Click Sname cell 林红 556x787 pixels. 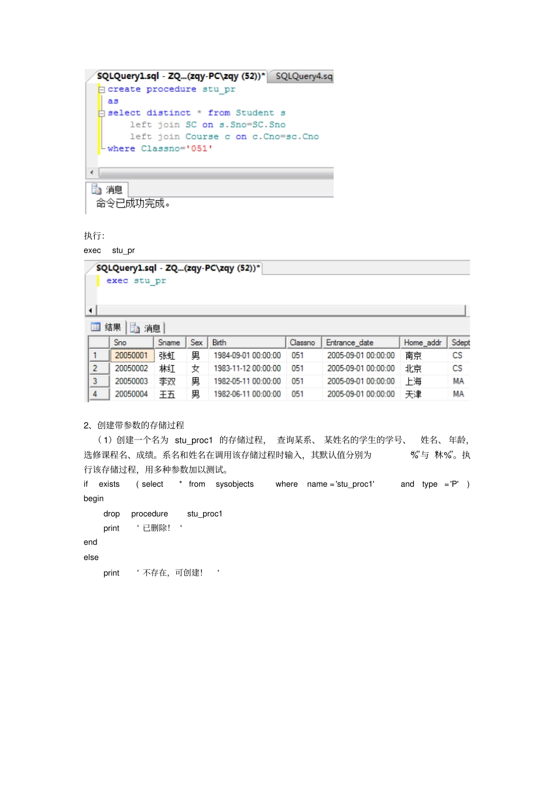click(x=170, y=368)
